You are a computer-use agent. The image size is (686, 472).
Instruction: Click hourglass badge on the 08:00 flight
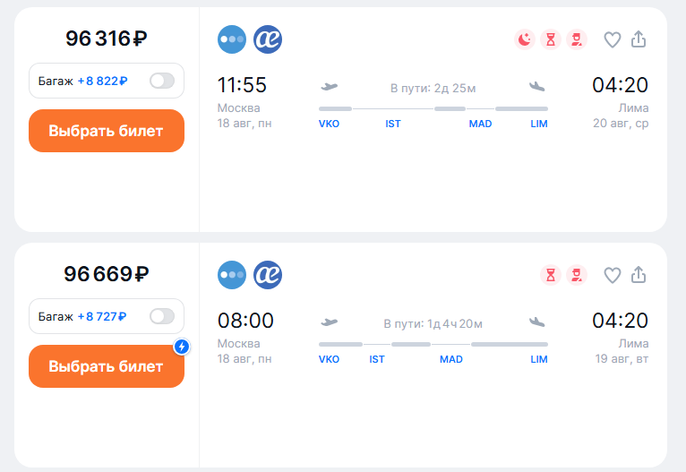pos(551,275)
